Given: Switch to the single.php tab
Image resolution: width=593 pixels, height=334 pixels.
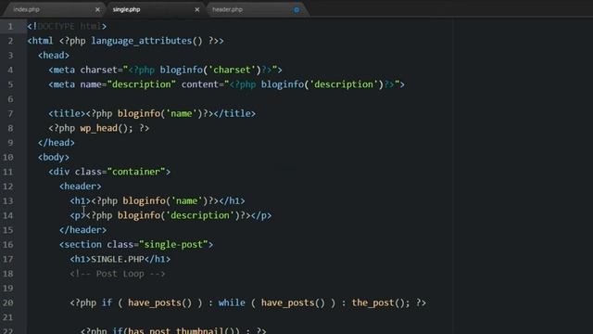Looking at the screenshot, I should (x=126, y=9).
